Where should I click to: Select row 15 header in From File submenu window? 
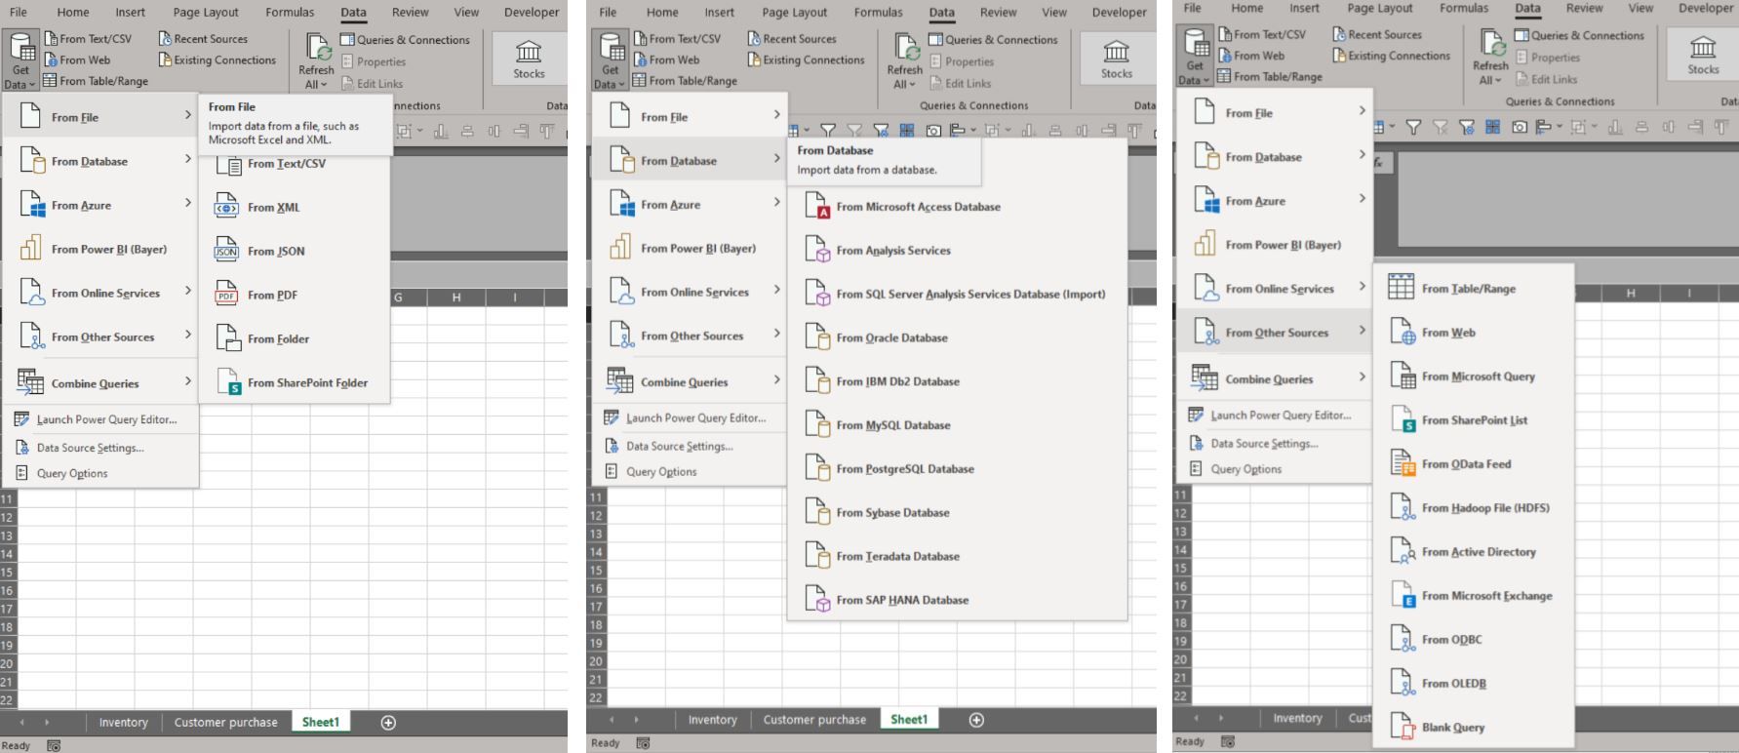pos(8,573)
